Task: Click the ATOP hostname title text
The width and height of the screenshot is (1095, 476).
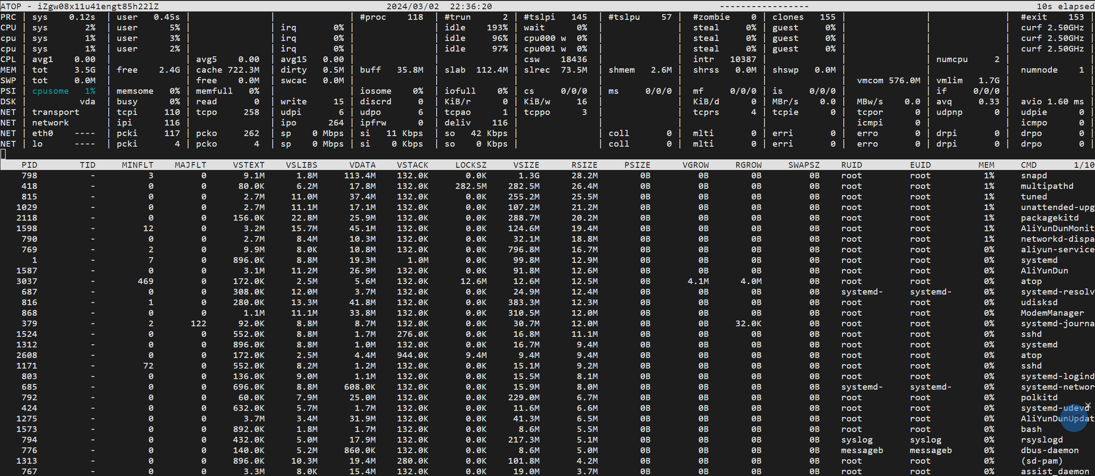Action: [x=79, y=6]
